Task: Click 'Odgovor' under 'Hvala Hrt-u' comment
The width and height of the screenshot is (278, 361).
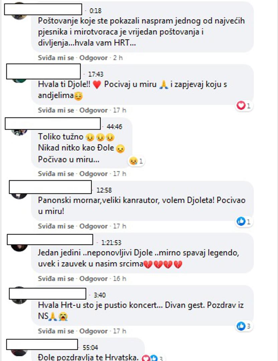Action: click(x=94, y=331)
